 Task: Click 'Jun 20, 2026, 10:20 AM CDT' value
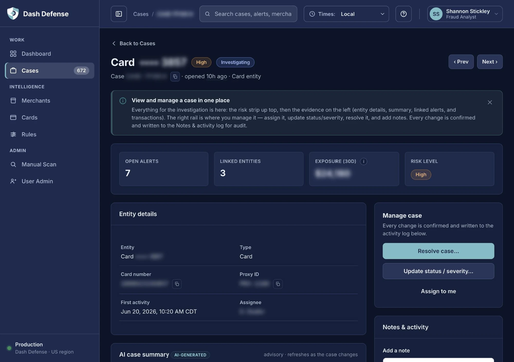click(x=159, y=312)
